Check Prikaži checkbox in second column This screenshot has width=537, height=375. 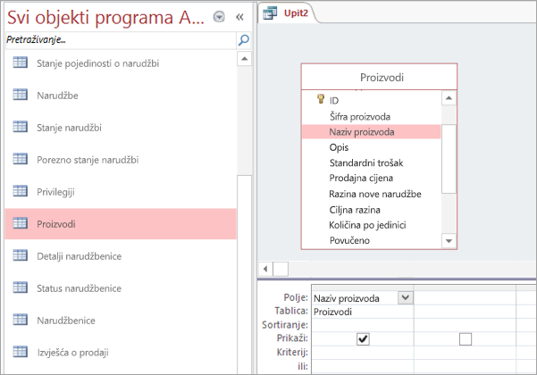click(x=466, y=339)
